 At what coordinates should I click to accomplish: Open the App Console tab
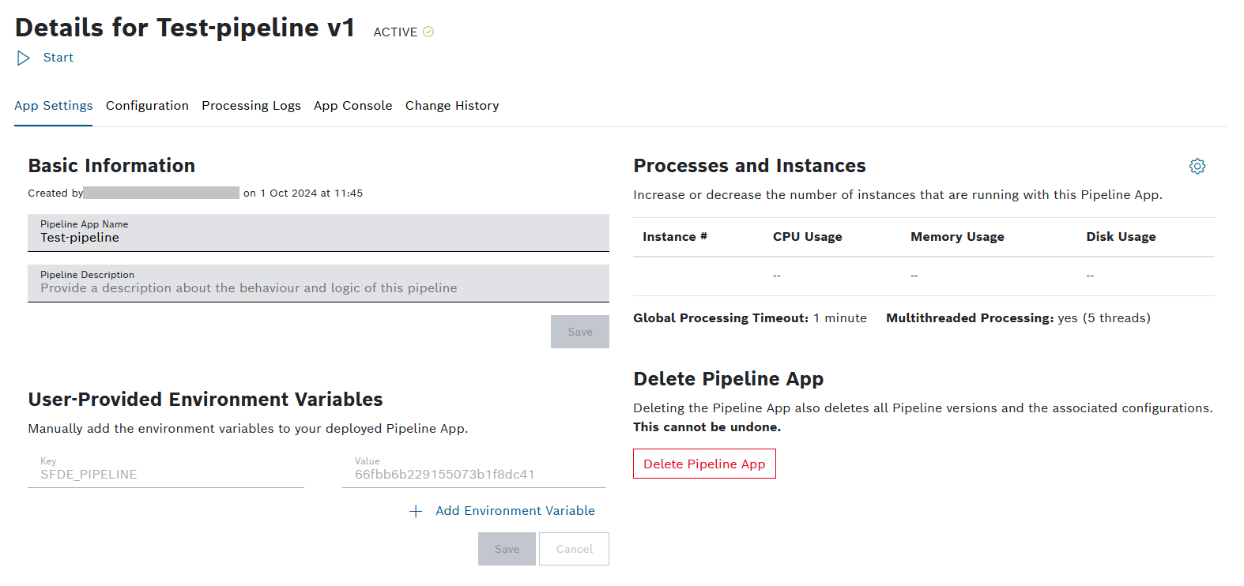(x=352, y=106)
